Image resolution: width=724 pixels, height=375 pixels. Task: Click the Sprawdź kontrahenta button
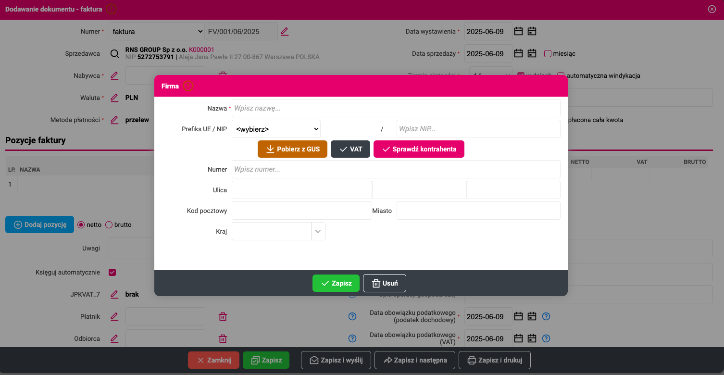coord(419,149)
